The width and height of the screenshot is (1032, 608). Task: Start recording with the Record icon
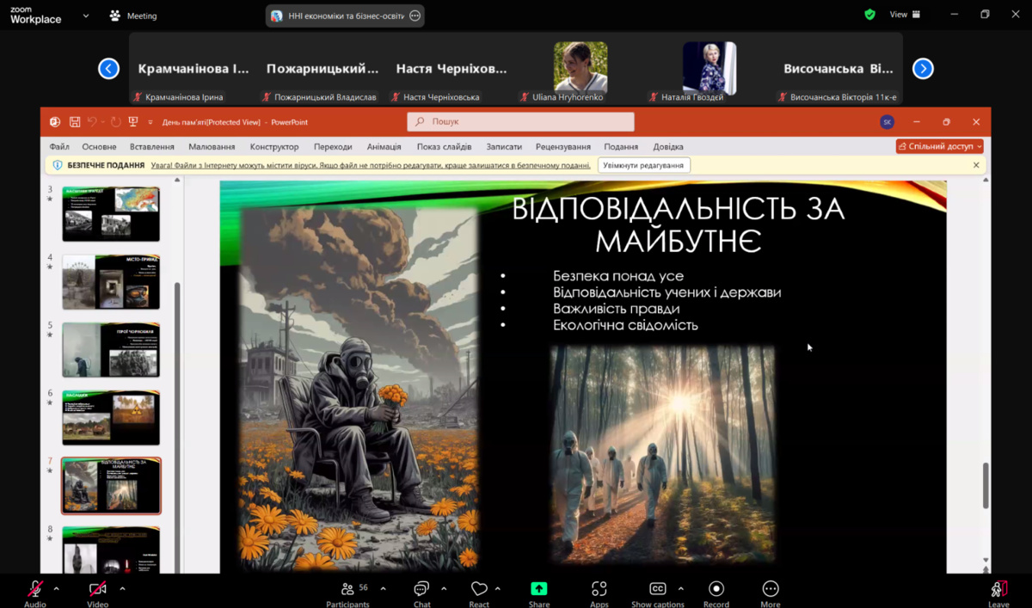pyautogui.click(x=716, y=589)
